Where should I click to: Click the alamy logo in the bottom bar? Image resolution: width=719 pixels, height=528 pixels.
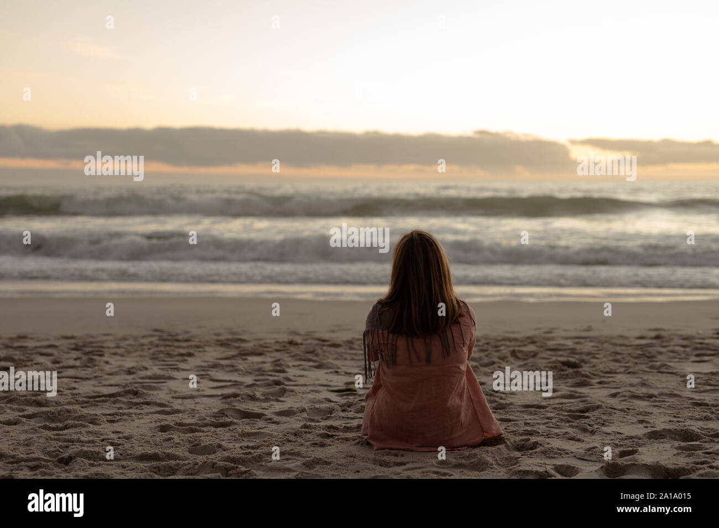point(56,503)
